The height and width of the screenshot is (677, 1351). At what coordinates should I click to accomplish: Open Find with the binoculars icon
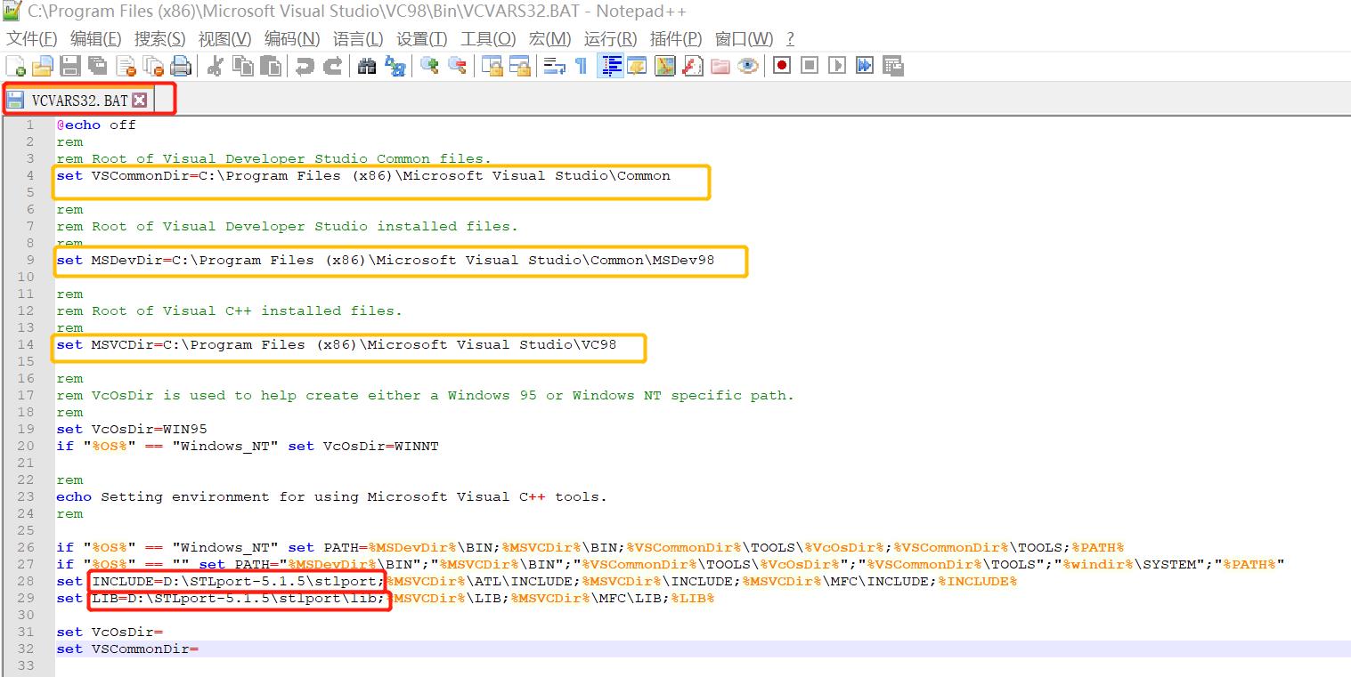point(367,66)
